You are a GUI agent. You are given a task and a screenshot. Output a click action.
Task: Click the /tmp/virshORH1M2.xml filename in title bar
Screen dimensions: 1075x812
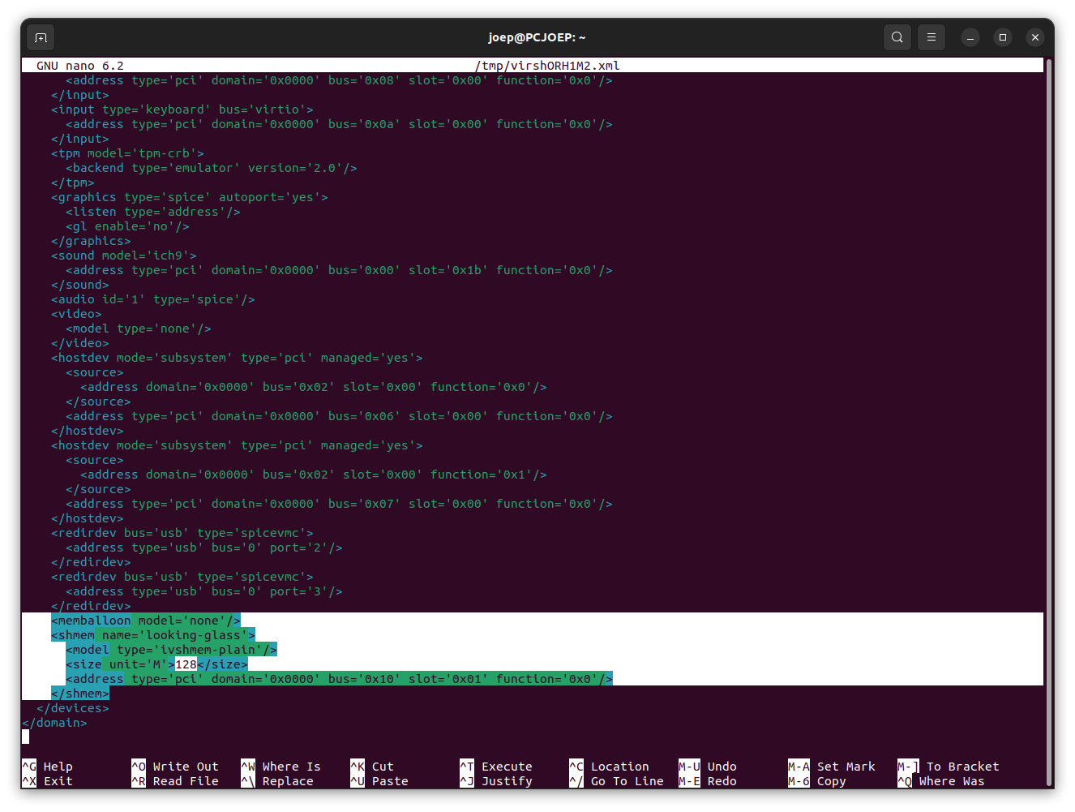click(547, 66)
